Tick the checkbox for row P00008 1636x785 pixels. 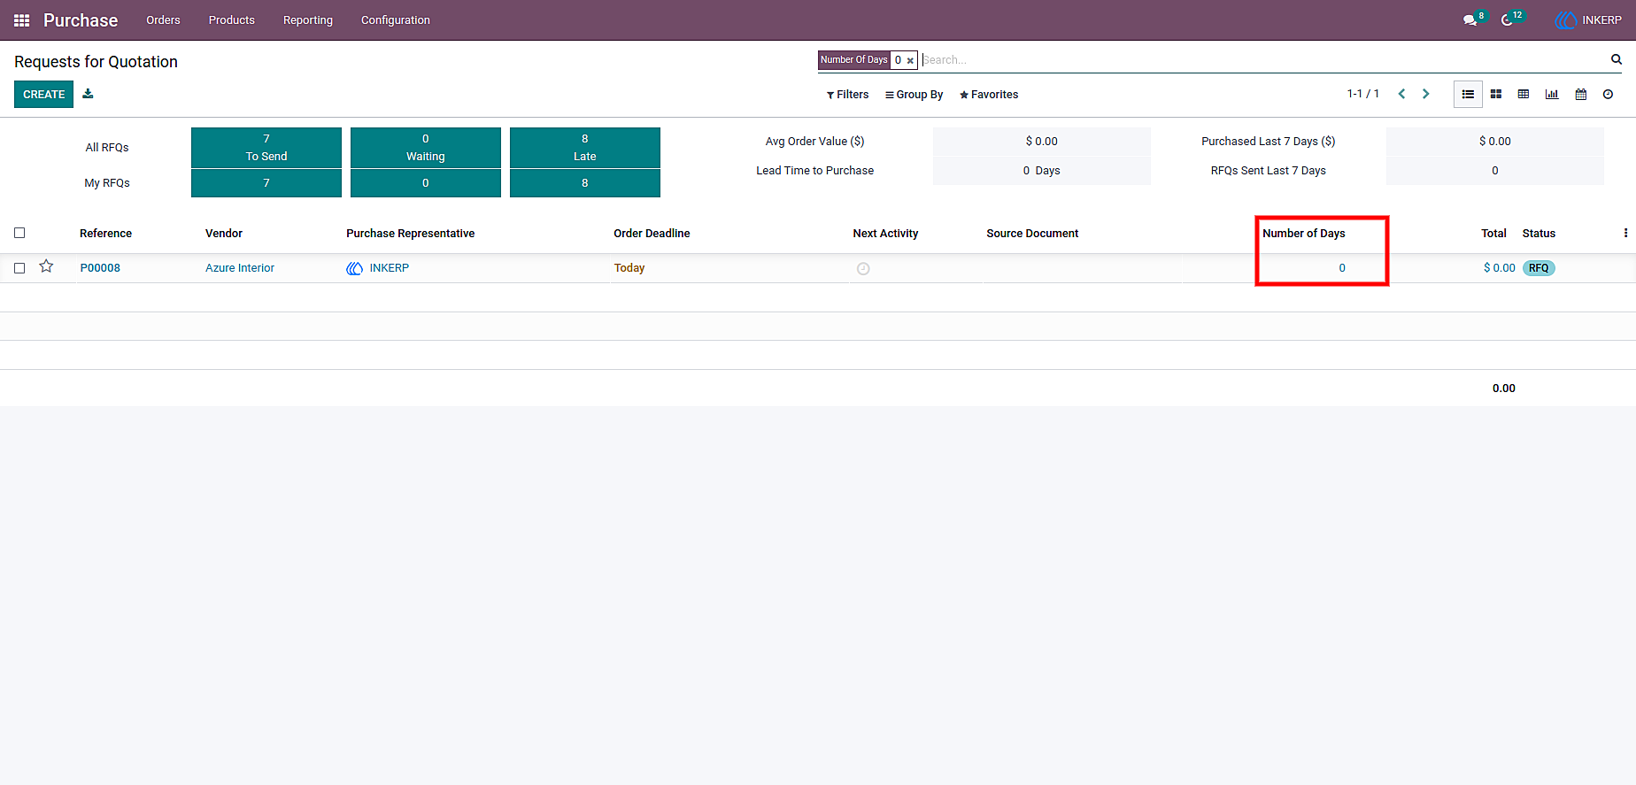tap(19, 268)
